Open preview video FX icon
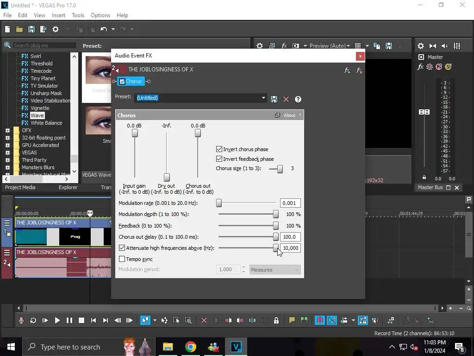Viewport: 474px width, 356px height. 284,46
